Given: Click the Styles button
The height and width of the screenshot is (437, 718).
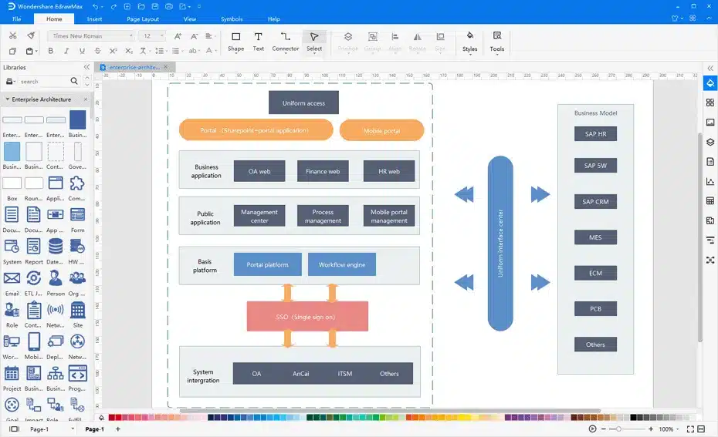Looking at the screenshot, I should point(469,41).
